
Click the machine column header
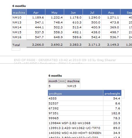click(19, 12)
